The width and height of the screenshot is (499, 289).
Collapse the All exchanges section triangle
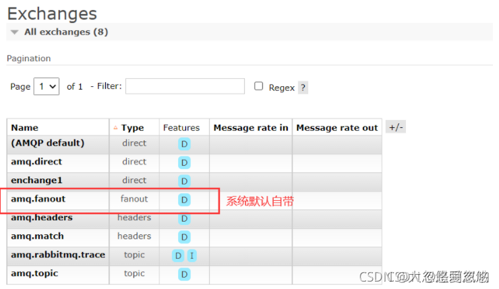(x=15, y=32)
